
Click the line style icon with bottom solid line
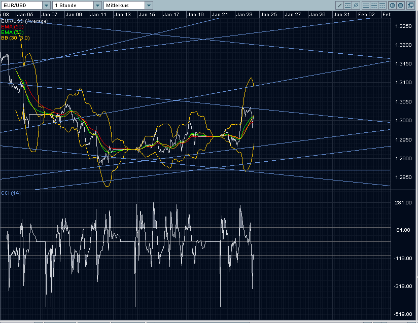[365, 5]
